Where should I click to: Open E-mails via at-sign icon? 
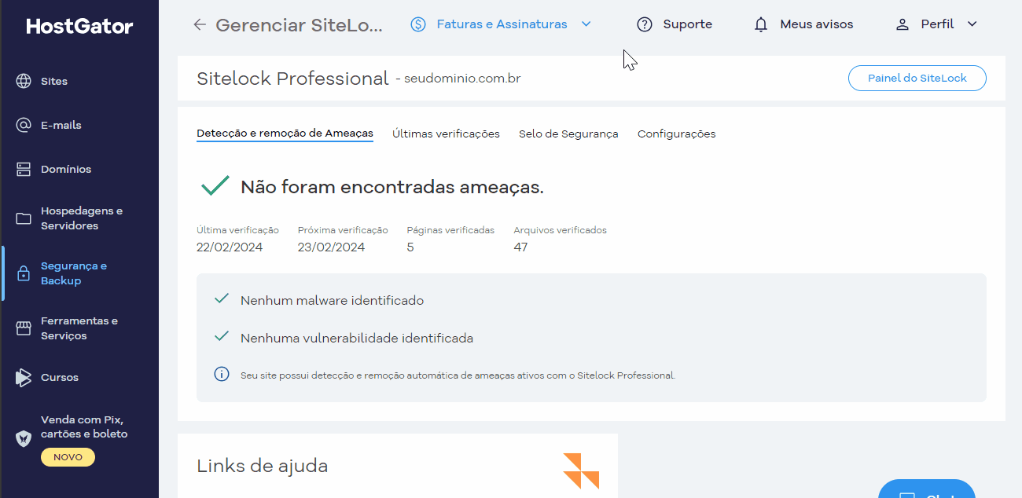(24, 125)
